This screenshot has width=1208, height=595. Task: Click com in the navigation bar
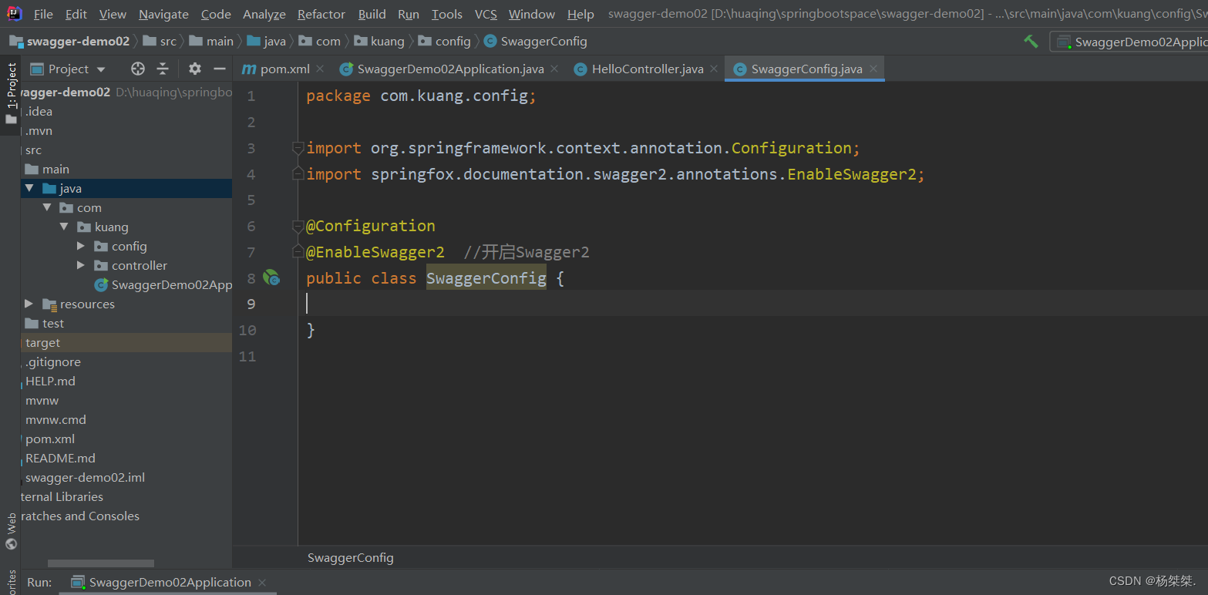[x=320, y=41]
